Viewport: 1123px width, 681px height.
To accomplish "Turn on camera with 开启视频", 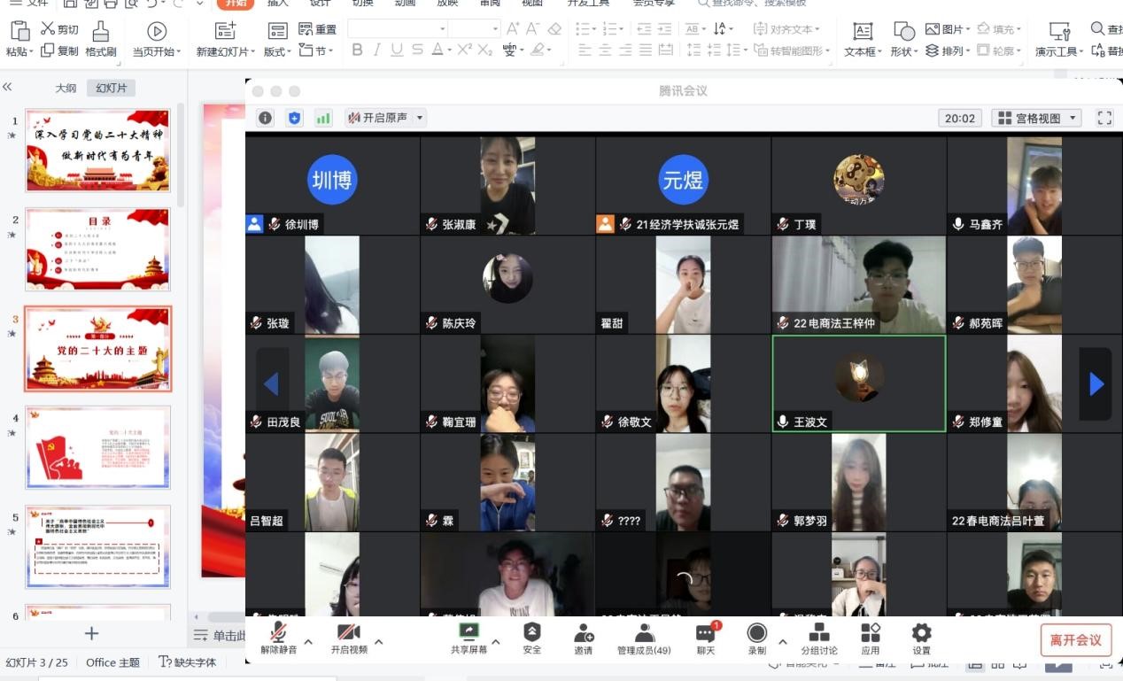I will click(349, 632).
